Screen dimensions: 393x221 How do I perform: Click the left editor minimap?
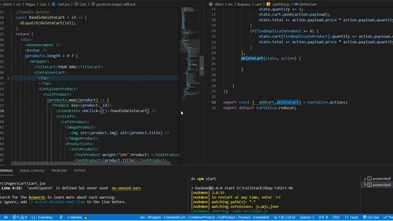(189, 53)
